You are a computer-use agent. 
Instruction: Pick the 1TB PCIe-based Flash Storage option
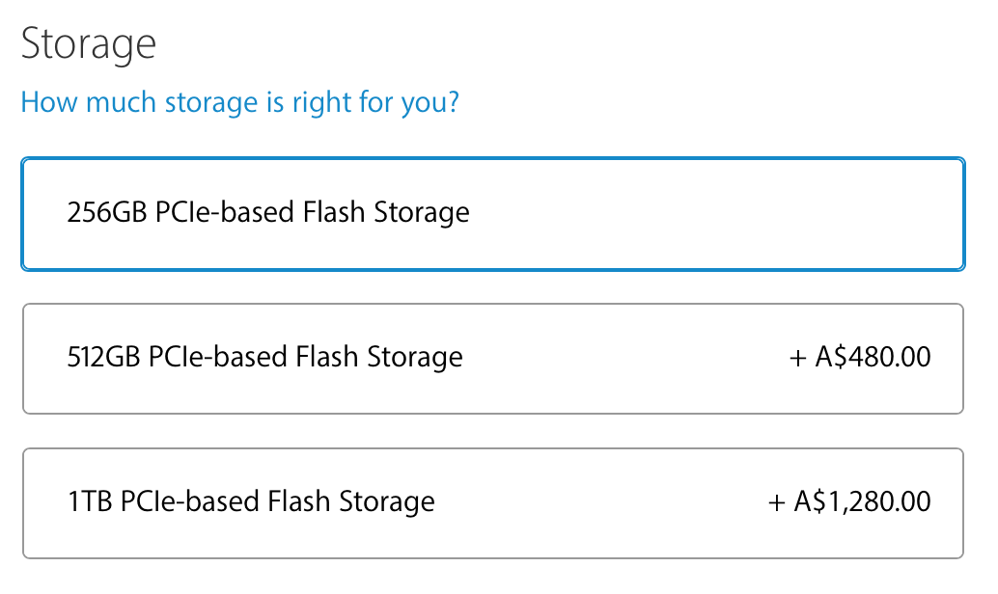click(492, 502)
